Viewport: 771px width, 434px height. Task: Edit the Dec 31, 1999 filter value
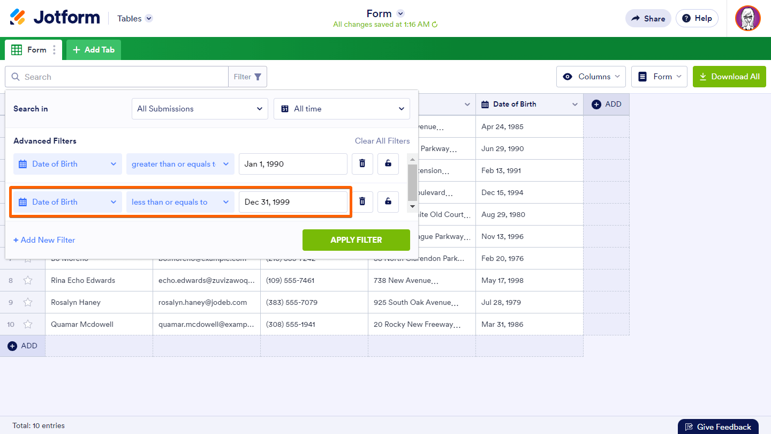click(x=293, y=202)
